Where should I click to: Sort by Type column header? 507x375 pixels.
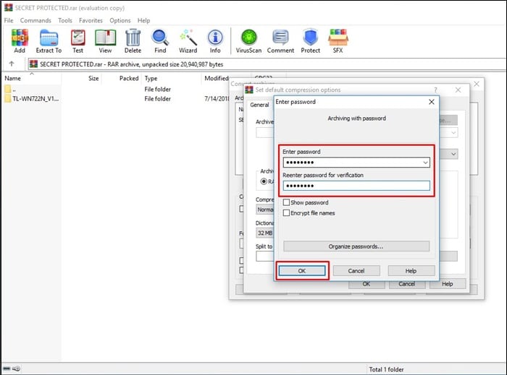pos(151,78)
